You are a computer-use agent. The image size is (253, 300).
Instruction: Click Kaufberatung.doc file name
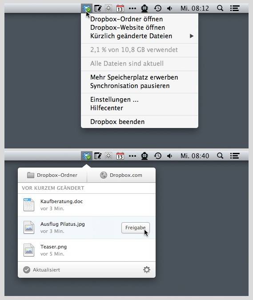[x=62, y=201]
